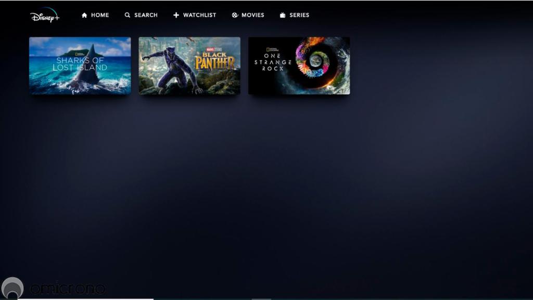
Task: Browse the MOVIES text label
Action: click(253, 15)
